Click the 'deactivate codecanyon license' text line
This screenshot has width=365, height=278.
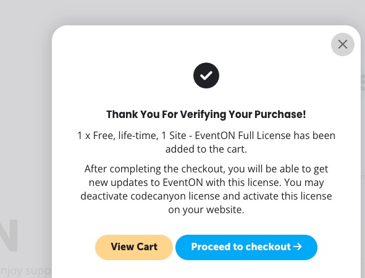coord(206,196)
